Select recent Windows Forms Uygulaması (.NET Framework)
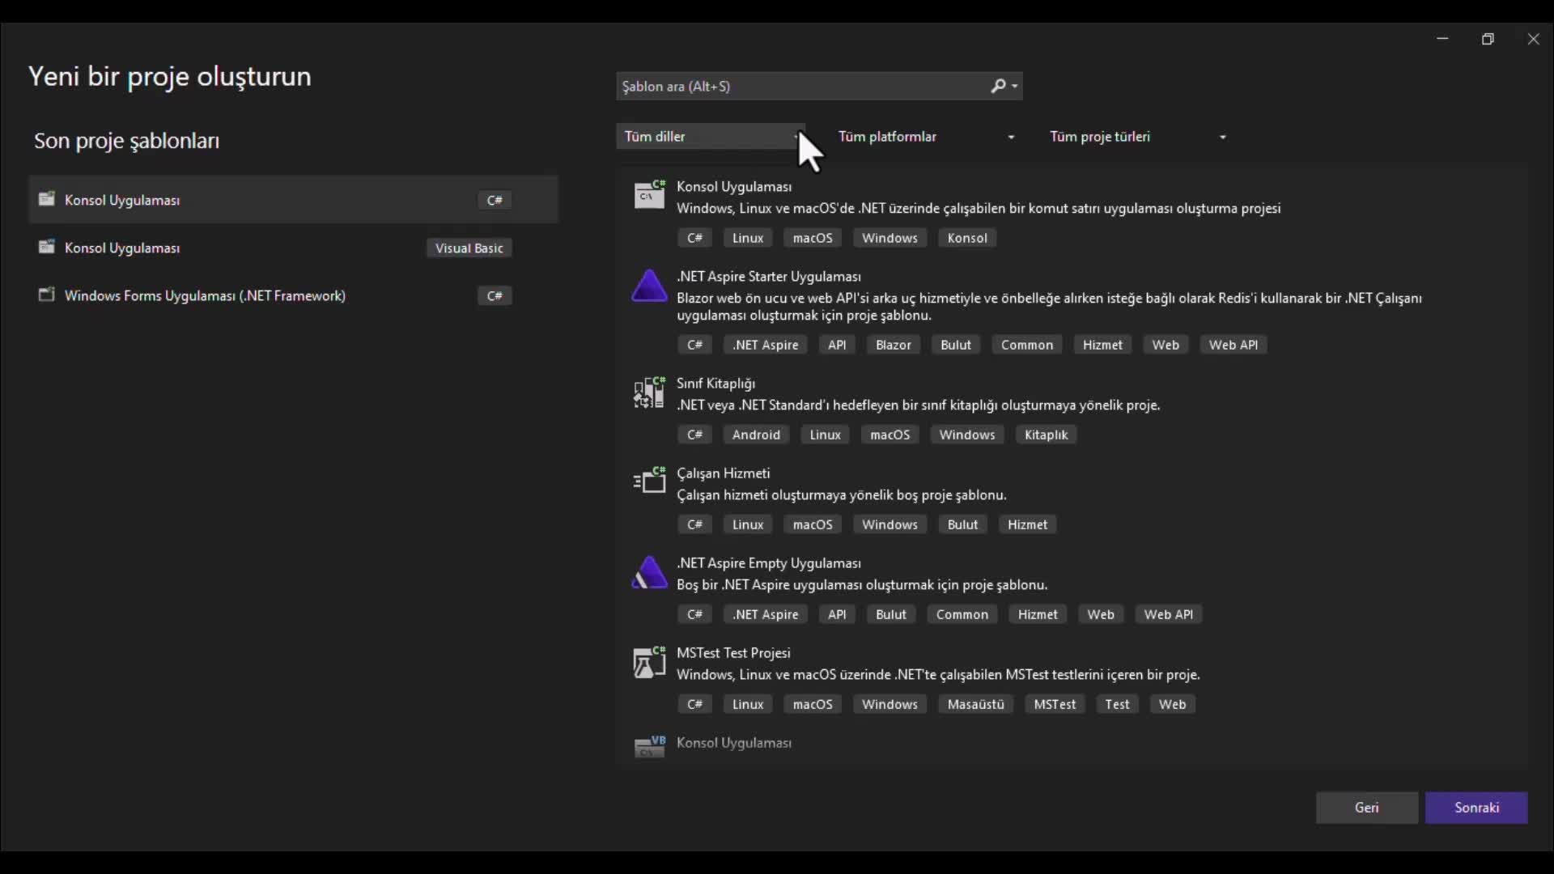This screenshot has width=1554, height=874. click(x=293, y=295)
